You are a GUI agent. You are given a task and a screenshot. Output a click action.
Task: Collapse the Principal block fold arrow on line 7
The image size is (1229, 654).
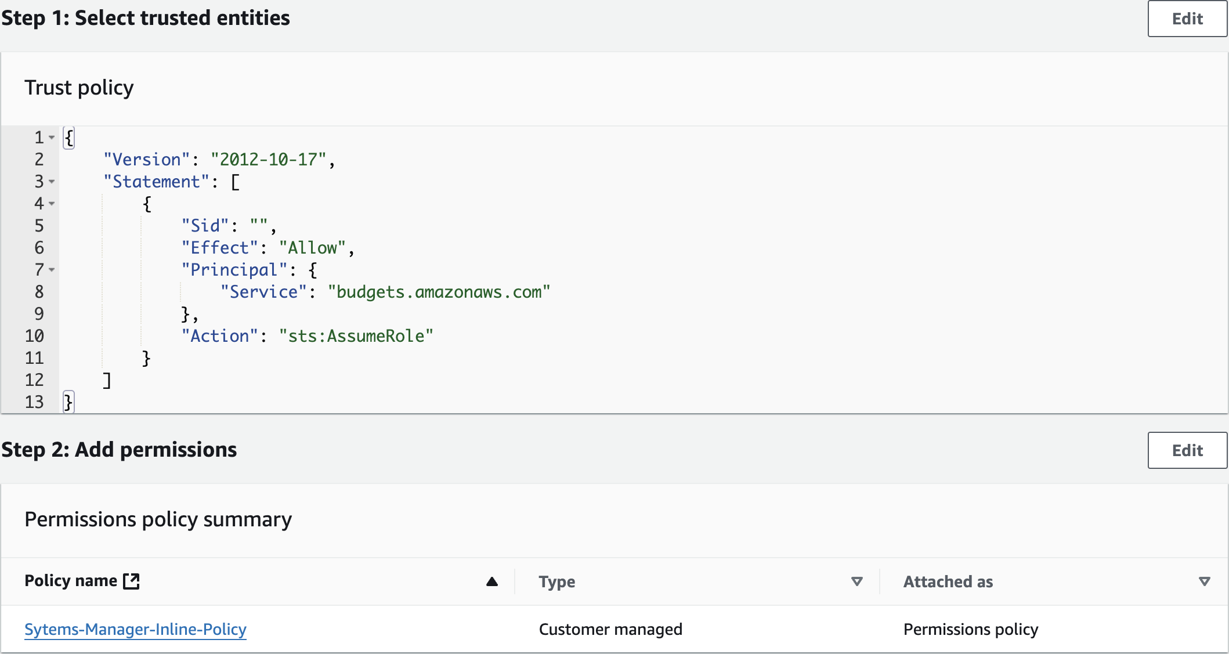point(52,270)
